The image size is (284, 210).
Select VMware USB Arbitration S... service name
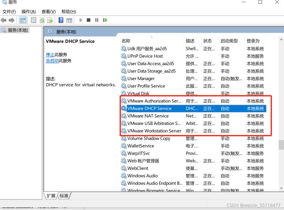coord(154,123)
